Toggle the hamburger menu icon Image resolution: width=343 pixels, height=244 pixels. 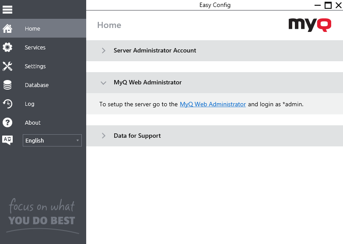[7, 9]
